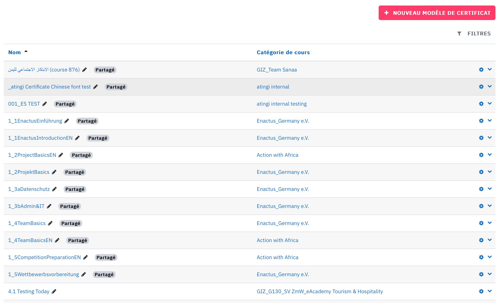Click pencil next to _atingi Certificate Chinese font test
Screen dimensions: 501x303
96,87
